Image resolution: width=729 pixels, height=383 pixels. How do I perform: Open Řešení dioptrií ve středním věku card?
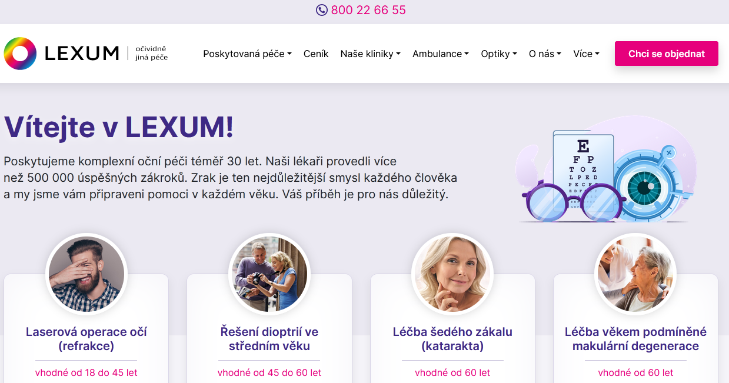point(269,339)
